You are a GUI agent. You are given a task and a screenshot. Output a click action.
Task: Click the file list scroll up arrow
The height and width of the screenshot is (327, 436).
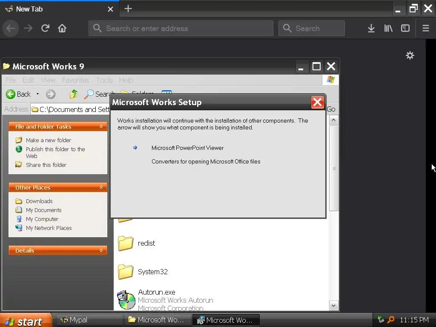point(334,120)
